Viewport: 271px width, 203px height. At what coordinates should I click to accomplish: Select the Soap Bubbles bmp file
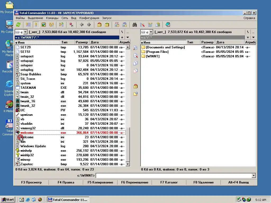coord(70,74)
